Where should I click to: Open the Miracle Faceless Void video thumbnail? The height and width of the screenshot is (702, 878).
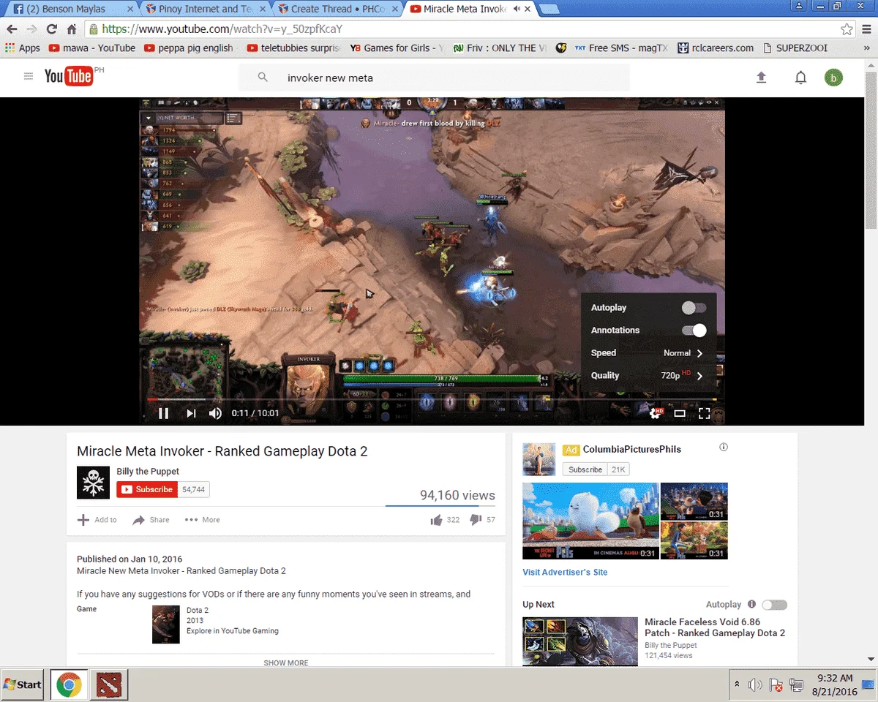click(x=580, y=641)
